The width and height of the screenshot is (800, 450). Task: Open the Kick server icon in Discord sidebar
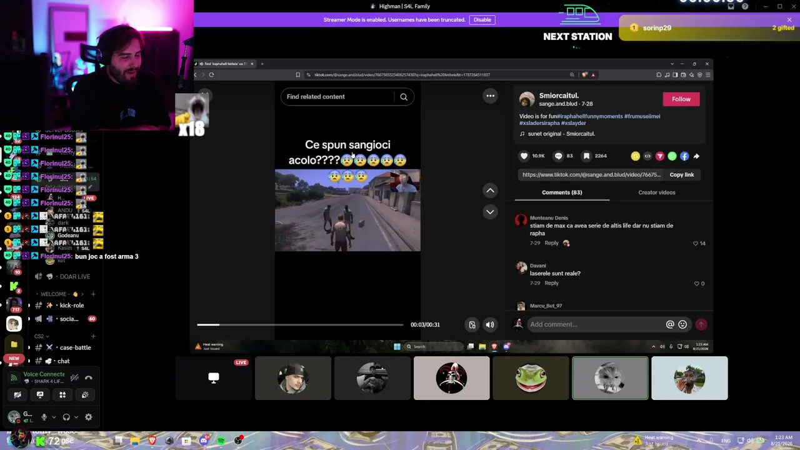(x=14, y=286)
